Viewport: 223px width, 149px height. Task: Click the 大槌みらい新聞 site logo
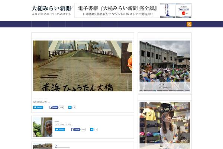click(x=52, y=10)
